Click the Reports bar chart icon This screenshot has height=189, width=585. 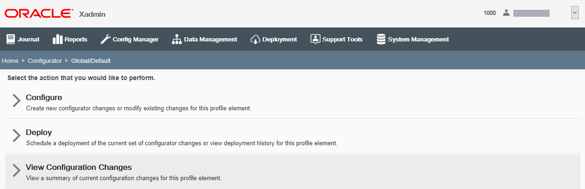coord(58,39)
